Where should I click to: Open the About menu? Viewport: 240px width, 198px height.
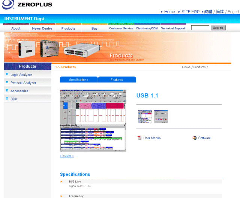16,28
